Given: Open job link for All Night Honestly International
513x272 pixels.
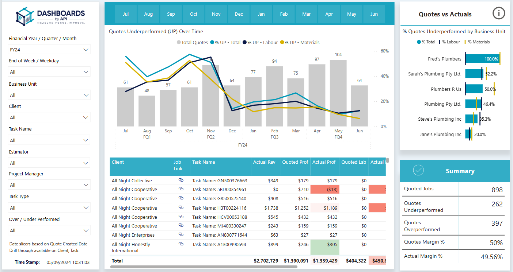Looking at the screenshot, I should [180, 244].
